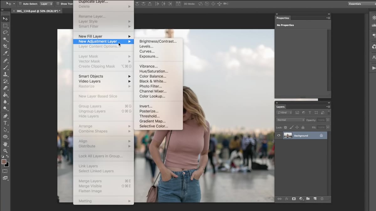Viewport: 376px width, 211px height.
Task: Select the Lasso tool
Action: (x=5, y=33)
